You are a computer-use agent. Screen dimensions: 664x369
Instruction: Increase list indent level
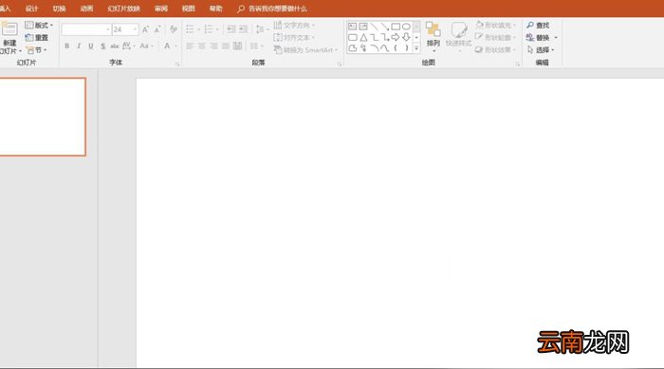[244, 29]
